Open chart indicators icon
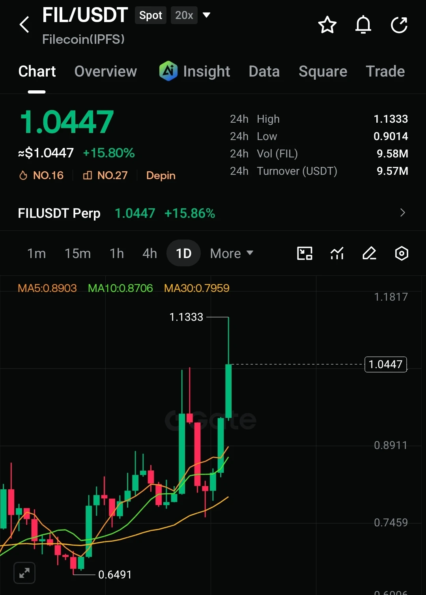Screen dimensions: 426x595 (x=337, y=253)
